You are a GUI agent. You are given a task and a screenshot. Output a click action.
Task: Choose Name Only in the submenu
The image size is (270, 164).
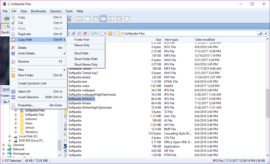[x=85, y=45]
